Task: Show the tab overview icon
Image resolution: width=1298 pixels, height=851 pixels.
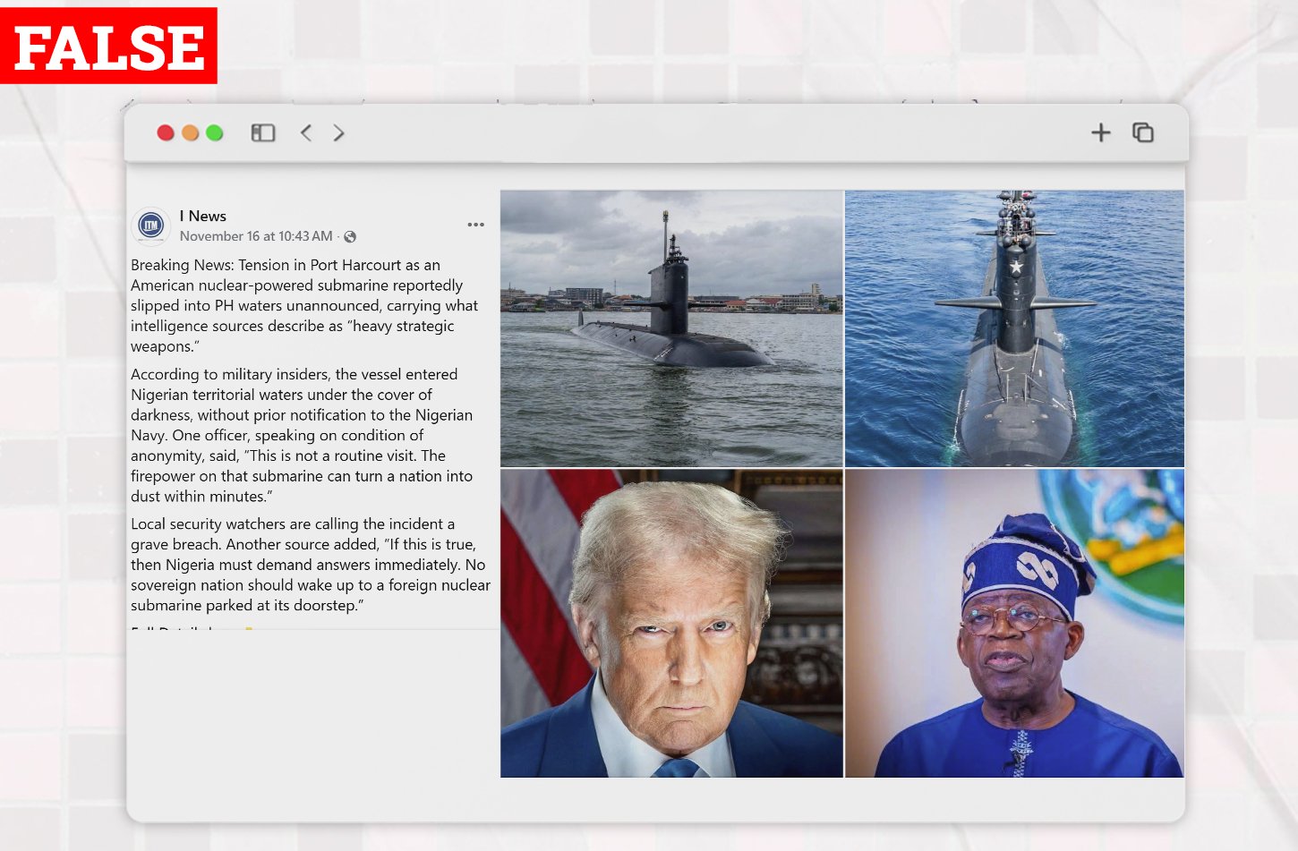Action: coord(1142,133)
